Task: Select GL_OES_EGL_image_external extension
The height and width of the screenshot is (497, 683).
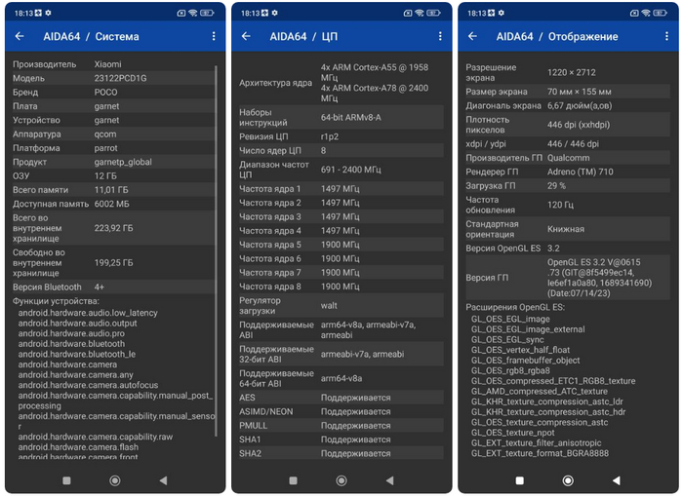Action: point(528,329)
